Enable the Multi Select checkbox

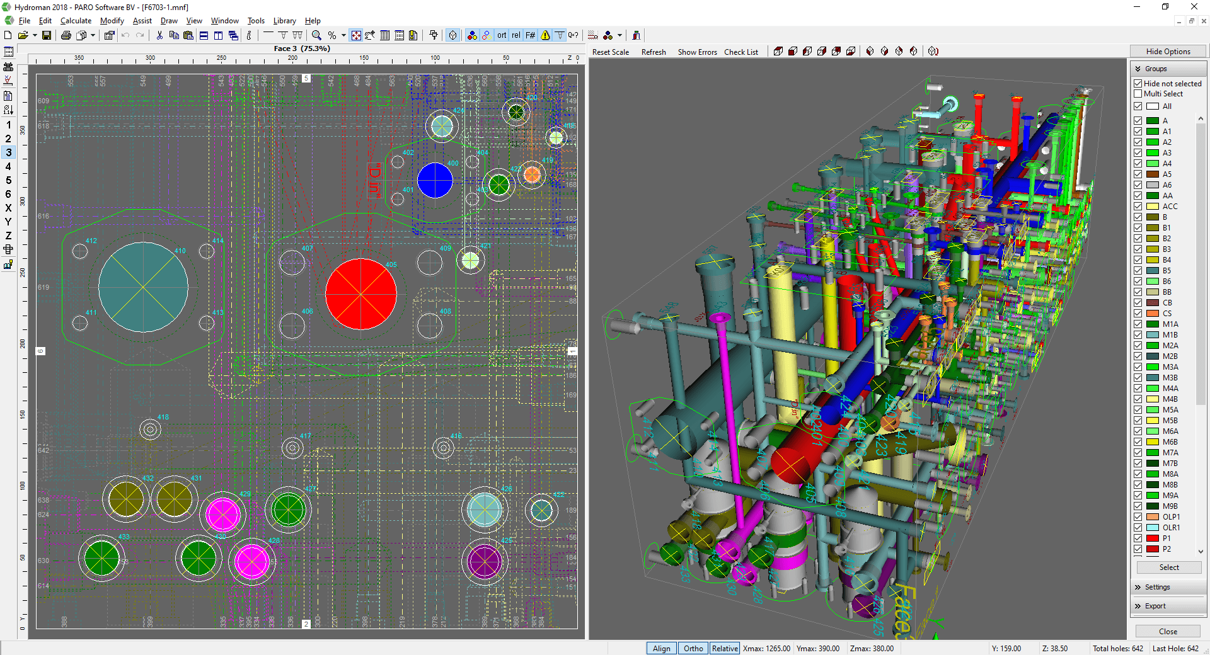tap(1138, 93)
